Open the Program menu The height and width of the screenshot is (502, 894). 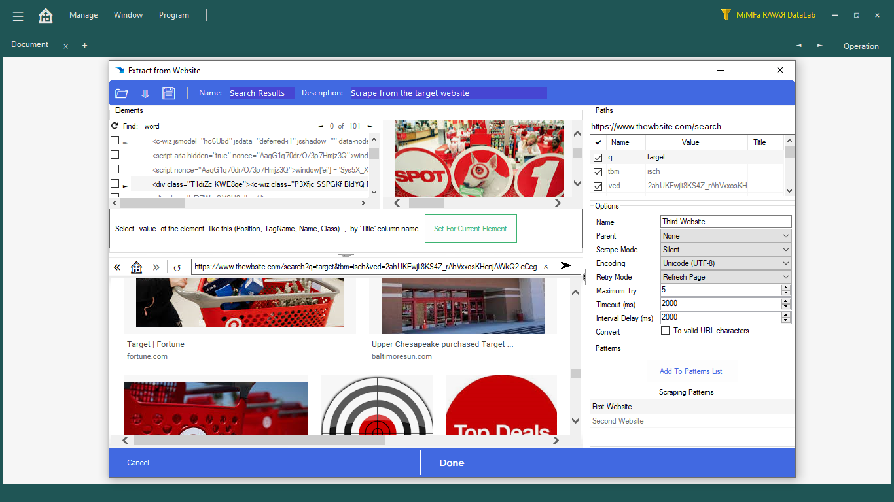174,15
